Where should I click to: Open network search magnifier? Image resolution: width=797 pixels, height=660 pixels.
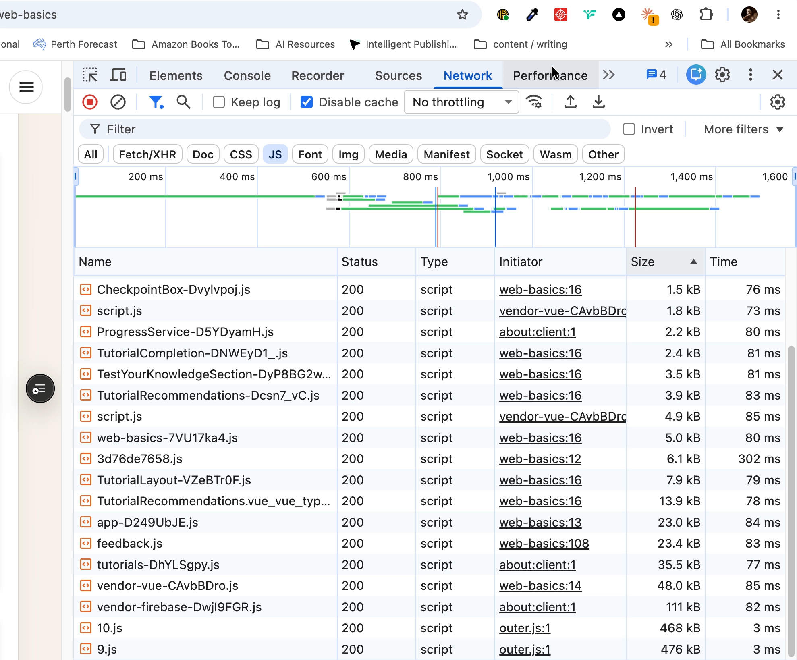click(x=184, y=102)
